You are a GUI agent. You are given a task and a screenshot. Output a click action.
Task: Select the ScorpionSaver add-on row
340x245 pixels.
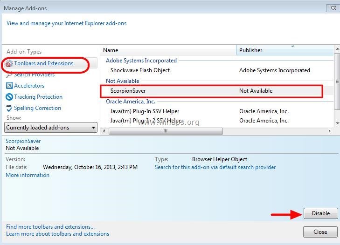(212, 91)
